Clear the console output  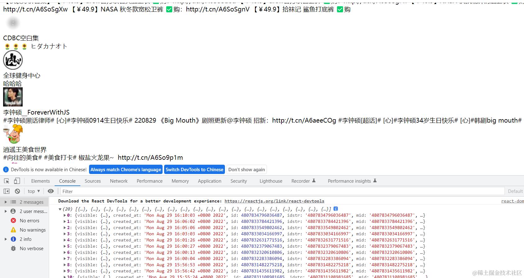tap(17, 191)
